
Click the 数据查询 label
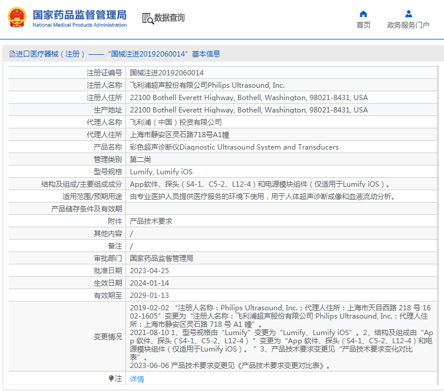170,18
